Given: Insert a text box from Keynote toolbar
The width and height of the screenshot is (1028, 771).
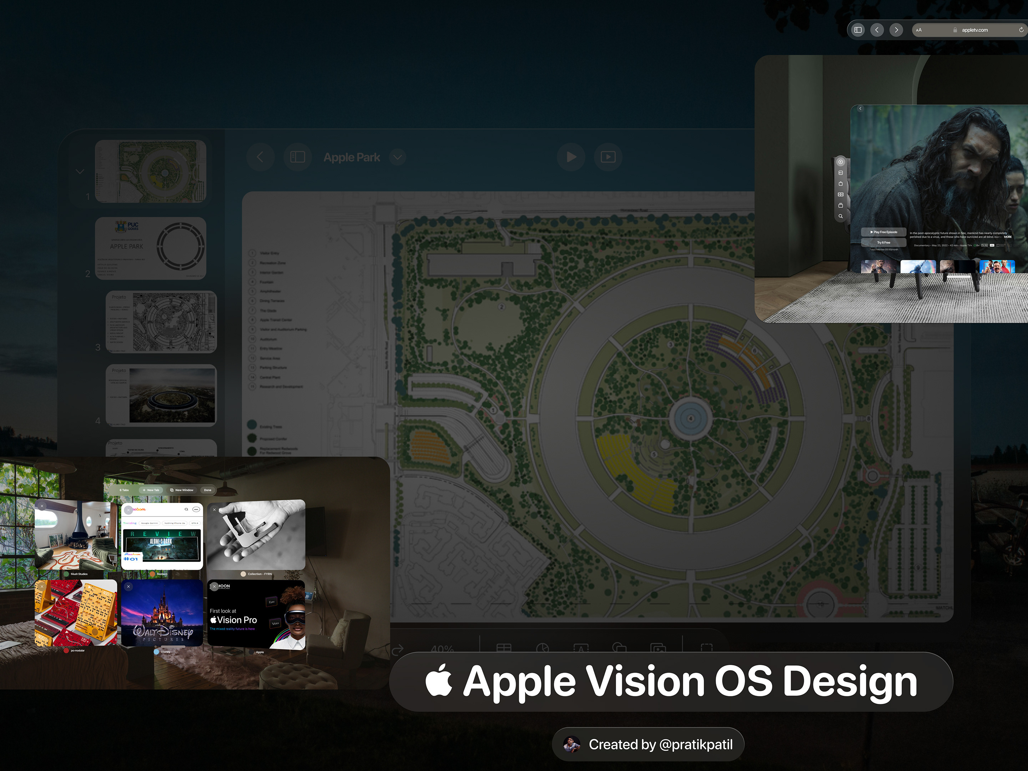Looking at the screenshot, I should coord(581,648).
